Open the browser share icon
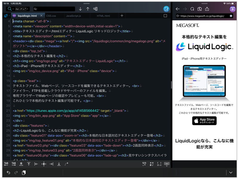Screen dimensions: 239x179 coord(207,9)
